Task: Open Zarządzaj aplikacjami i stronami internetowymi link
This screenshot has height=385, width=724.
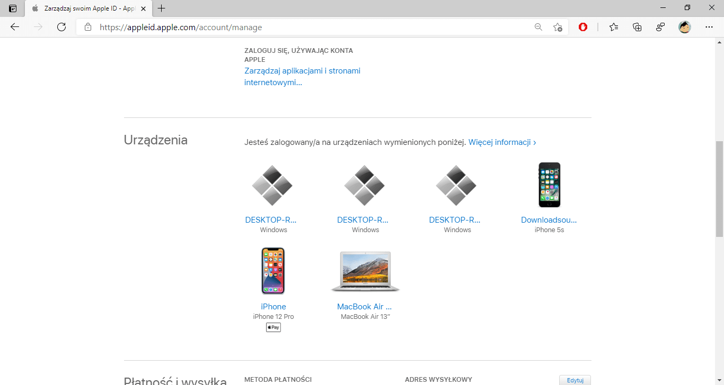Action: pos(302,77)
